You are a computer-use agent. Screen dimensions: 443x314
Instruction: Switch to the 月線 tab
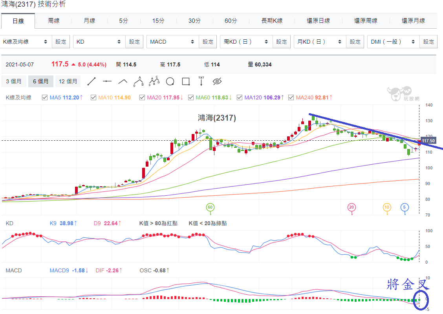89,20
